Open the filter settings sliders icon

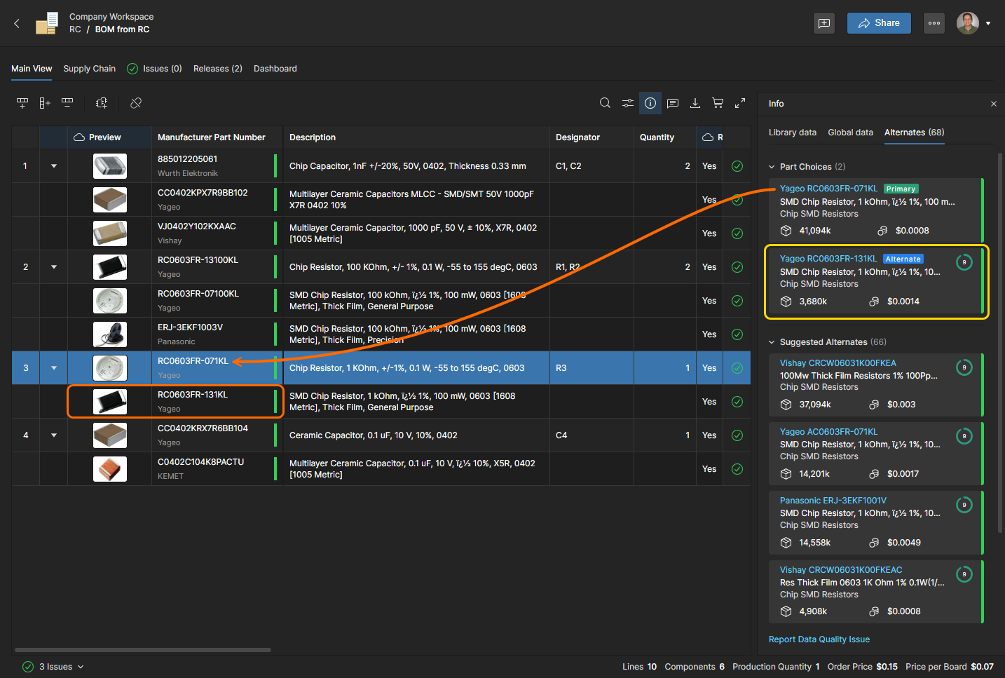pos(627,103)
